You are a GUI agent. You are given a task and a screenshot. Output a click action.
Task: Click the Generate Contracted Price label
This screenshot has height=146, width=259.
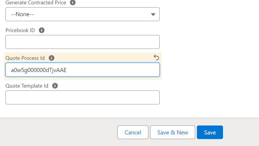pos(36,3)
